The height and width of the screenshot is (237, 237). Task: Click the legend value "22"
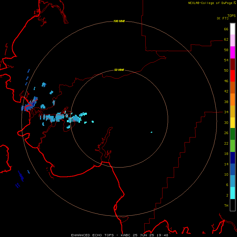pyautogui.click(x=226, y=144)
